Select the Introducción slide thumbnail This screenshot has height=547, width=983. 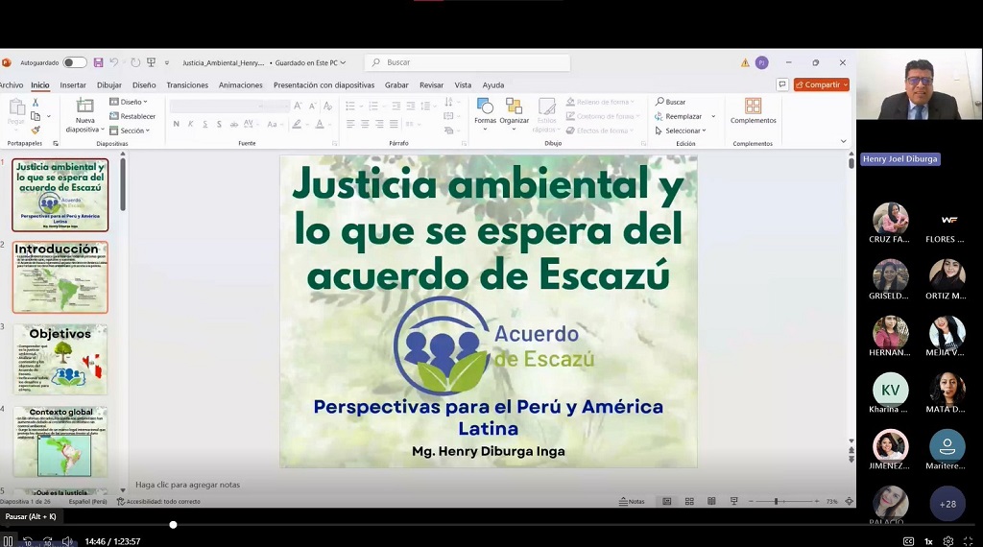click(x=60, y=276)
